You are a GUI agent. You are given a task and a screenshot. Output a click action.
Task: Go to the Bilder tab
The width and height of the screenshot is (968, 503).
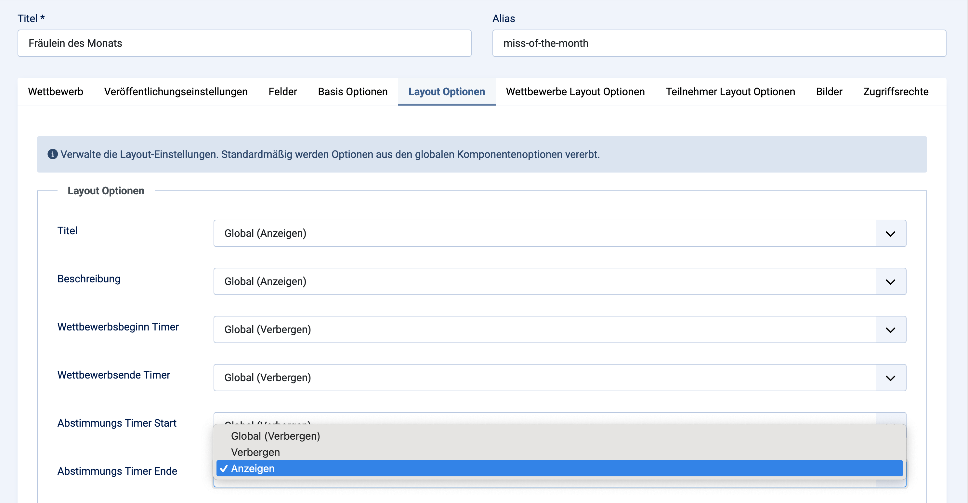coord(829,92)
